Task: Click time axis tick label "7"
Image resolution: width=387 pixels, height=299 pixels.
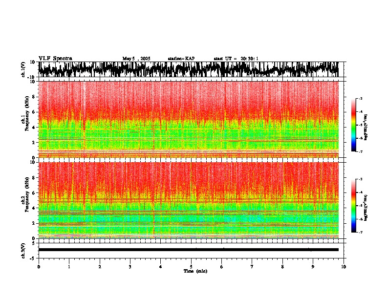Action: pyautogui.click(x=252, y=267)
